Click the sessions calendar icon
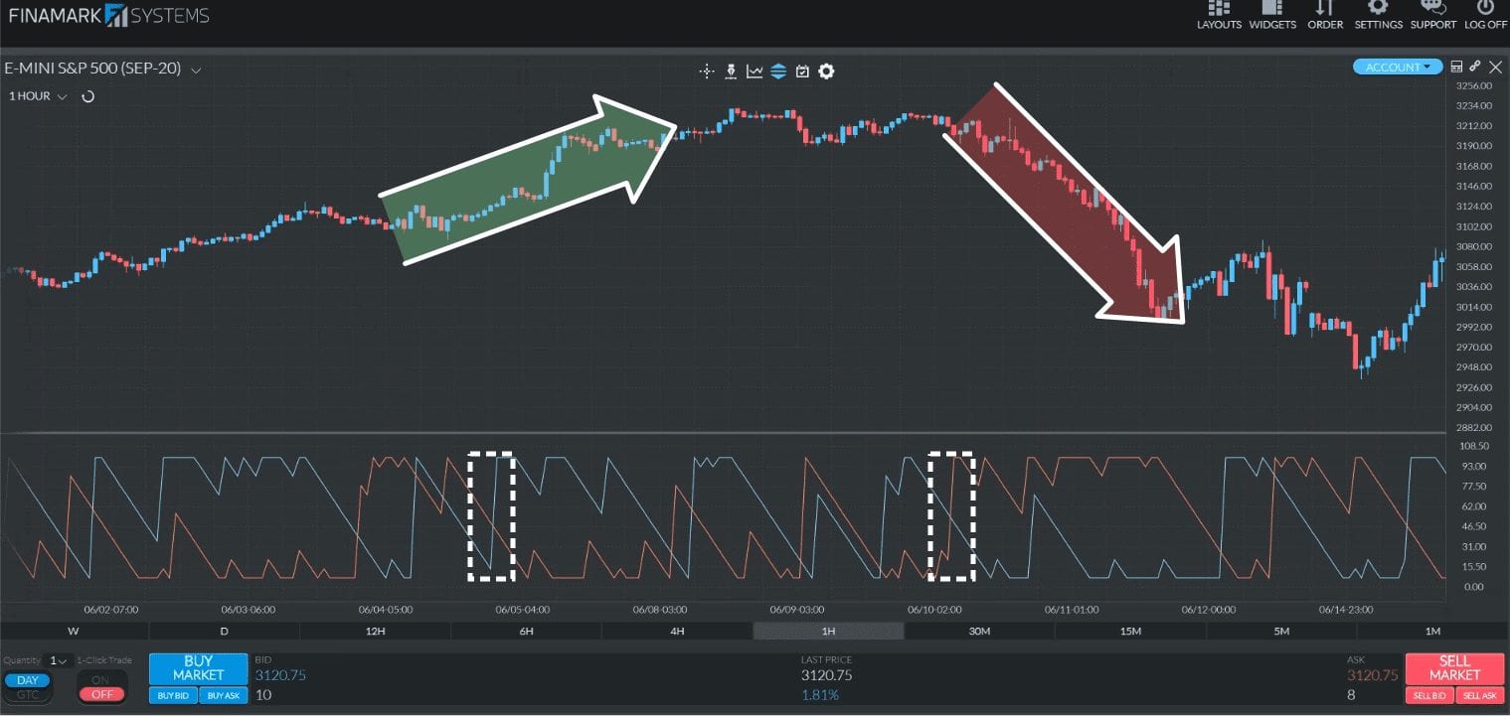This screenshot has width=1510, height=716. coord(802,71)
